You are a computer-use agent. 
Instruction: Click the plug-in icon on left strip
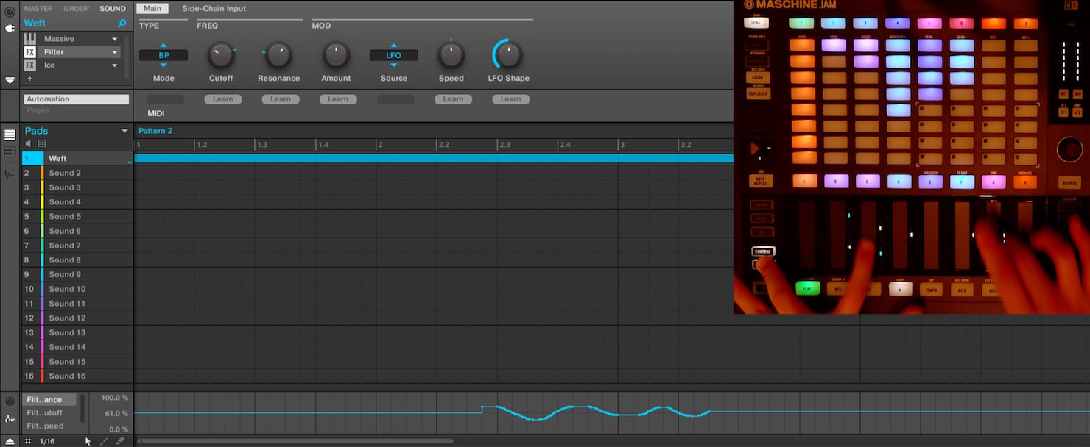point(10,29)
